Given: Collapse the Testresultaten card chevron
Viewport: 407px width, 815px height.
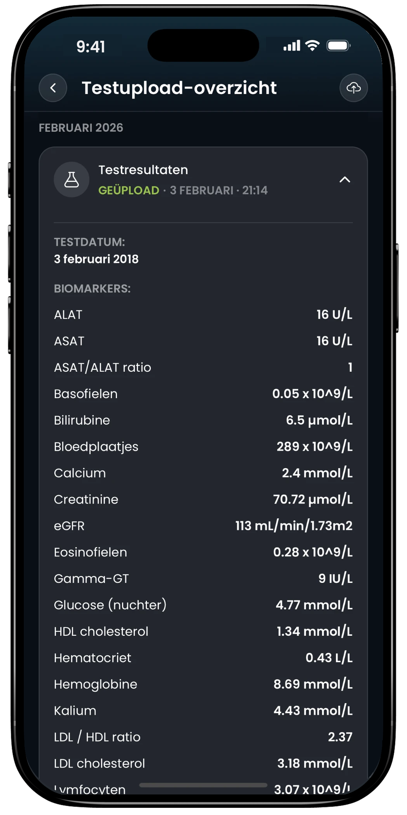Looking at the screenshot, I should point(345,180).
